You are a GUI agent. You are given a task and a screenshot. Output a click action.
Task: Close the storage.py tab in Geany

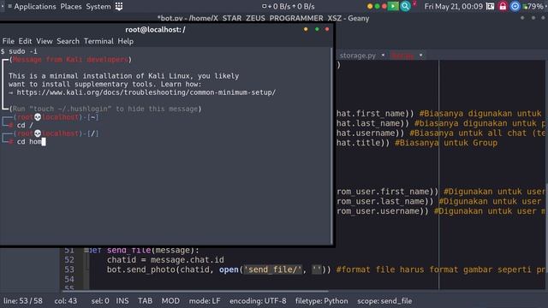tap(383, 55)
